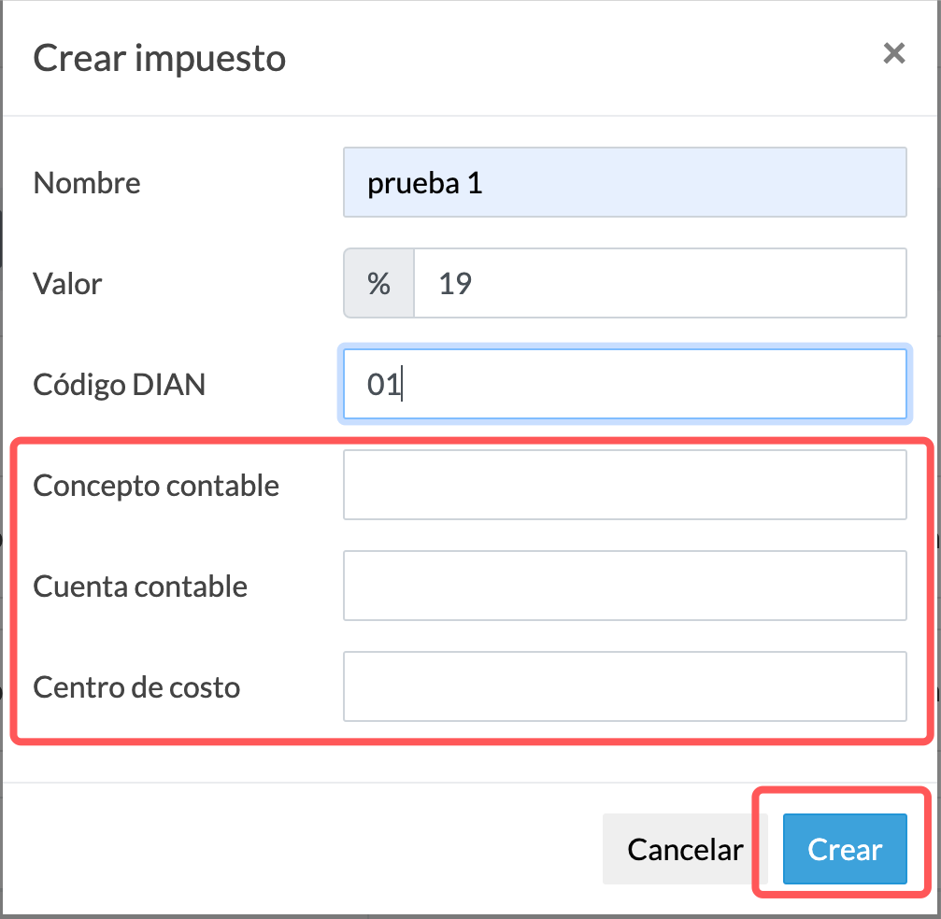Click the percent symbol beside Valor

click(378, 283)
